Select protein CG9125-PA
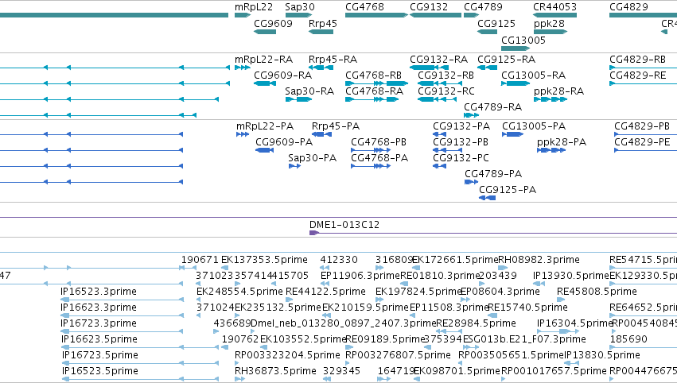 (x=508, y=190)
